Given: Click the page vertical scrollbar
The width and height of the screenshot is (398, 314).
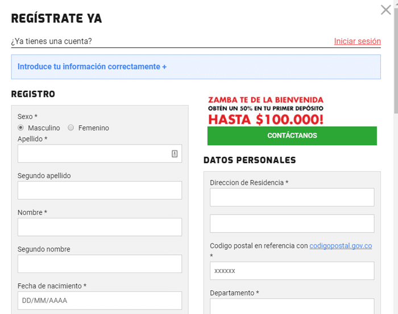Looking at the screenshot, I should click(396, 61).
